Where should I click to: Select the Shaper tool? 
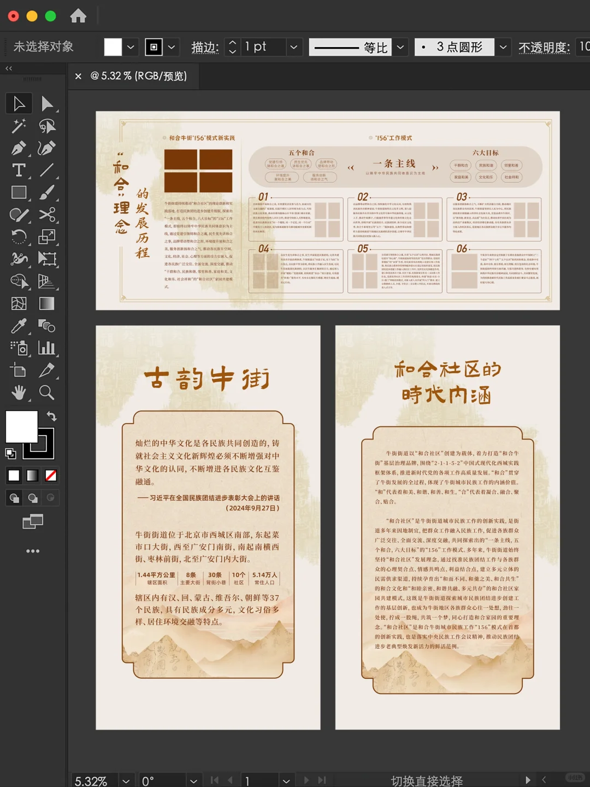coord(19,215)
